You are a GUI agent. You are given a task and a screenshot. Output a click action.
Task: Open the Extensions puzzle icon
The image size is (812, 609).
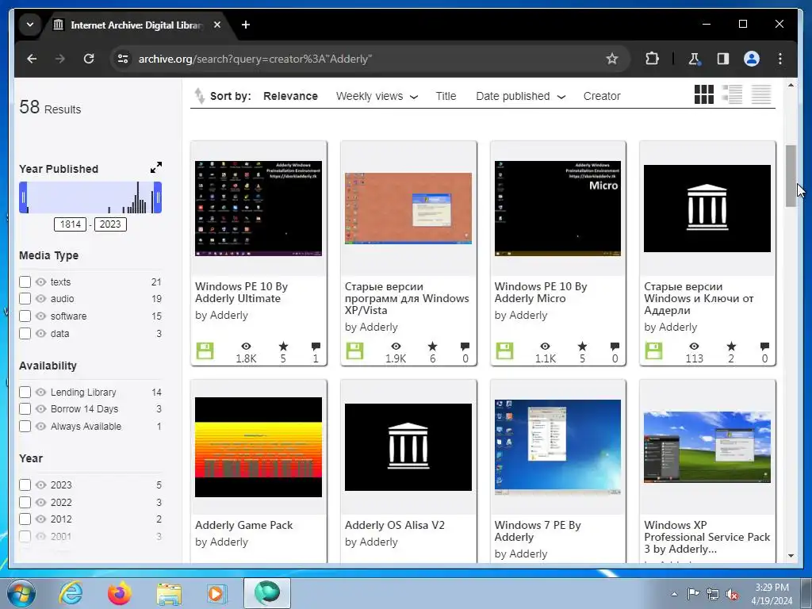click(x=652, y=59)
